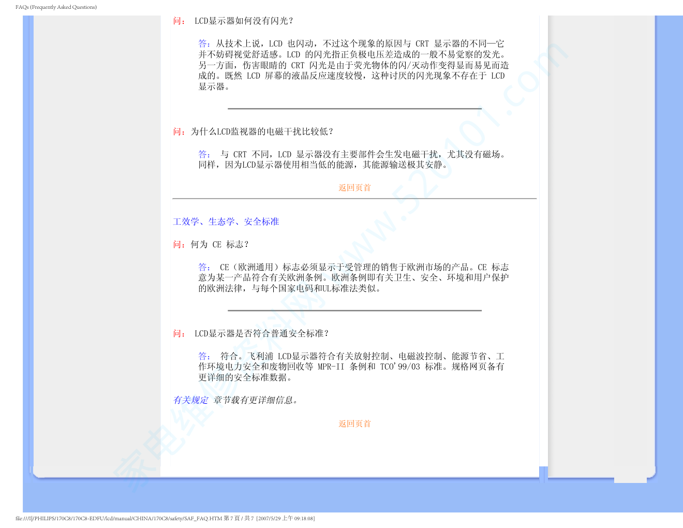Click the answer text starting '与 CRT 不同'

(352, 159)
